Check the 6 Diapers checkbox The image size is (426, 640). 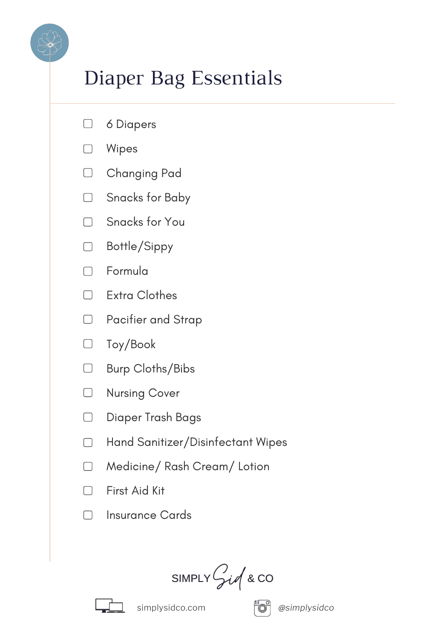coord(88,124)
